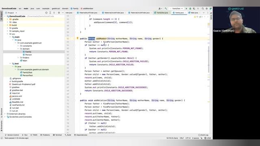Show the hidden editor tabs list dropdown
The width and height of the screenshot is (260, 146).
click(204, 13)
